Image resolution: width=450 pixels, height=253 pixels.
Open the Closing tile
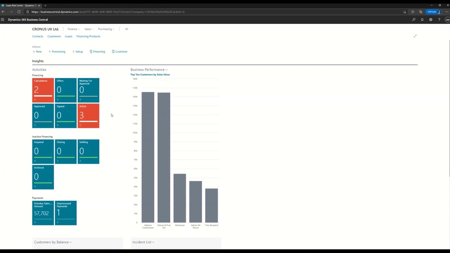(66, 151)
